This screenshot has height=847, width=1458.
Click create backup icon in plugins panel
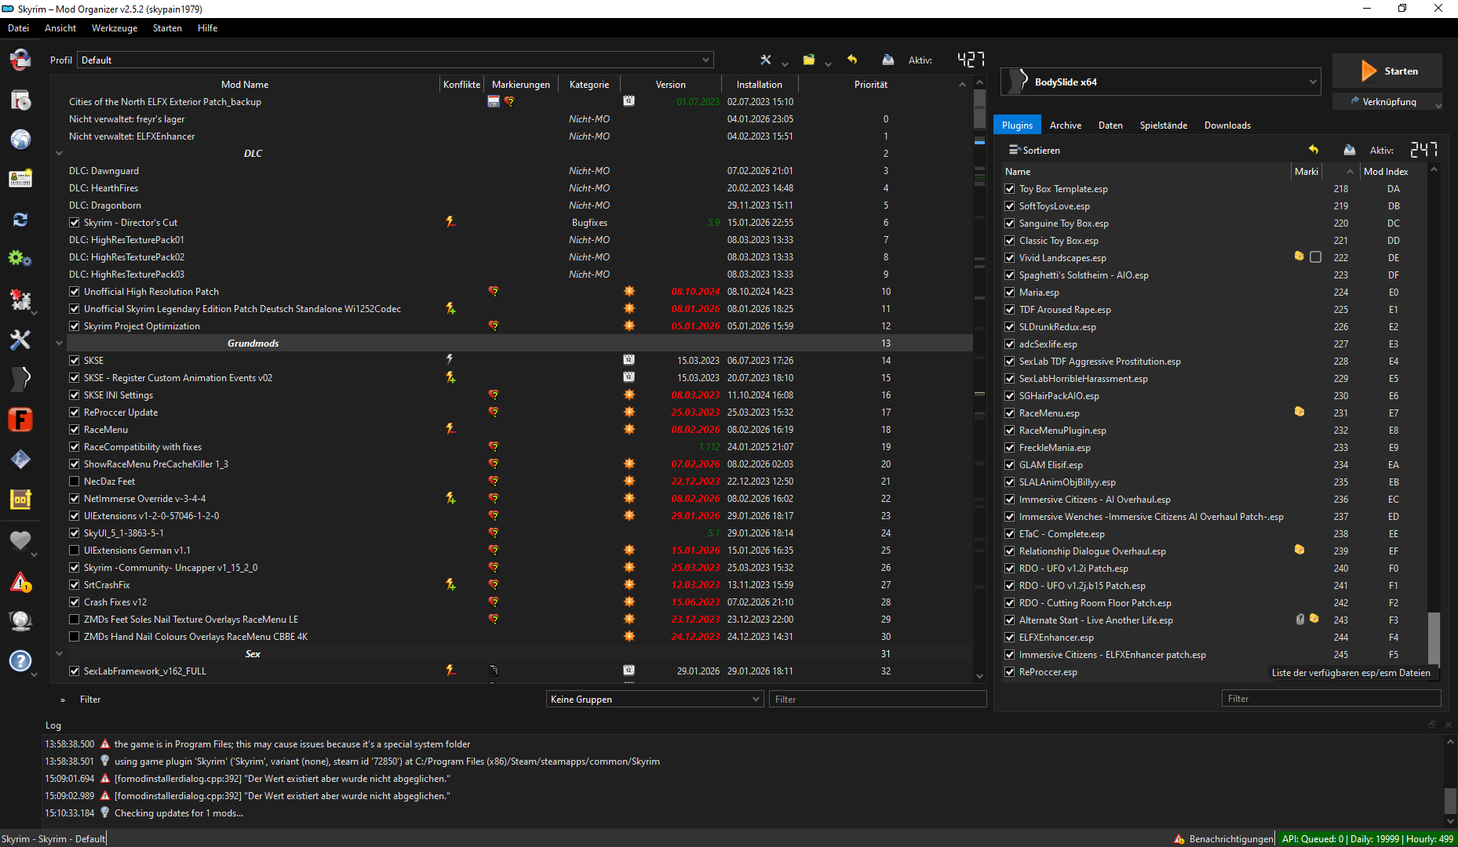[x=1350, y=150]
